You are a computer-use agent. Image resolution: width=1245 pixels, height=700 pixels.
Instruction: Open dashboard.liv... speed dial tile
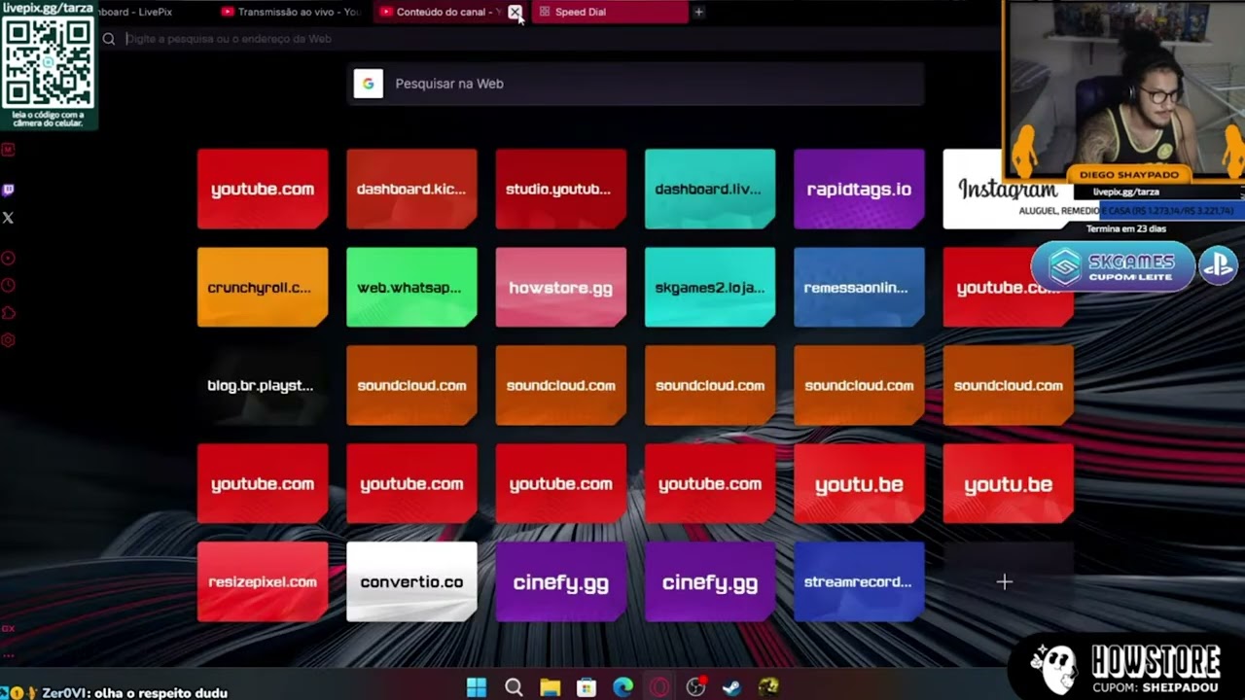710,189
